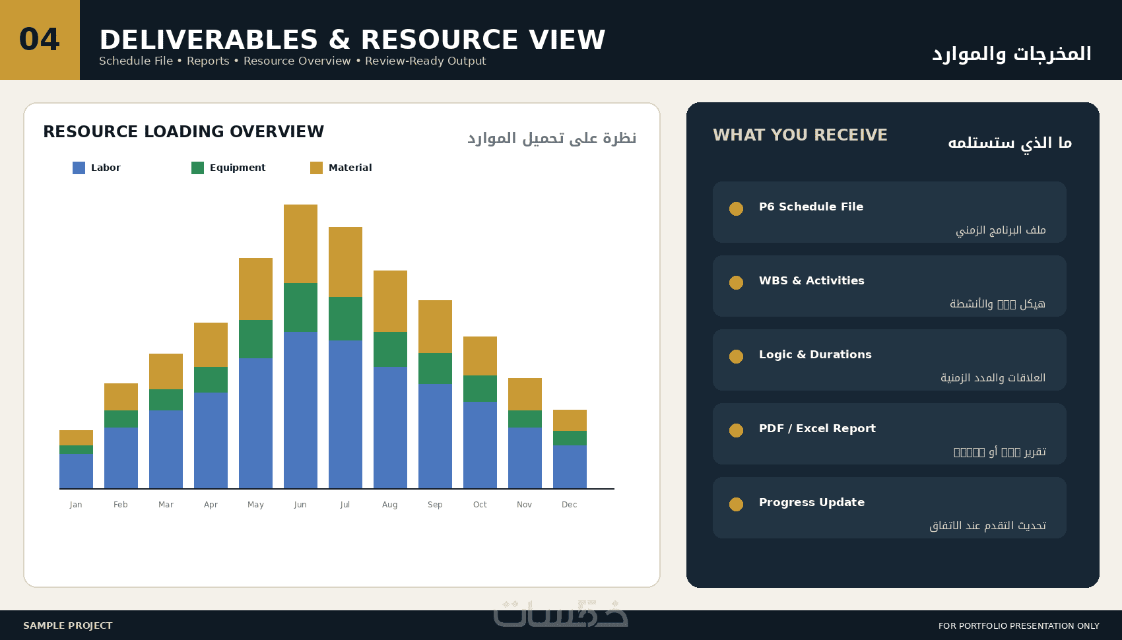This screenshot has width=1122, height=640.
Task: Click the gold bullet beside PDF / Excel Report
Action: 736,430
